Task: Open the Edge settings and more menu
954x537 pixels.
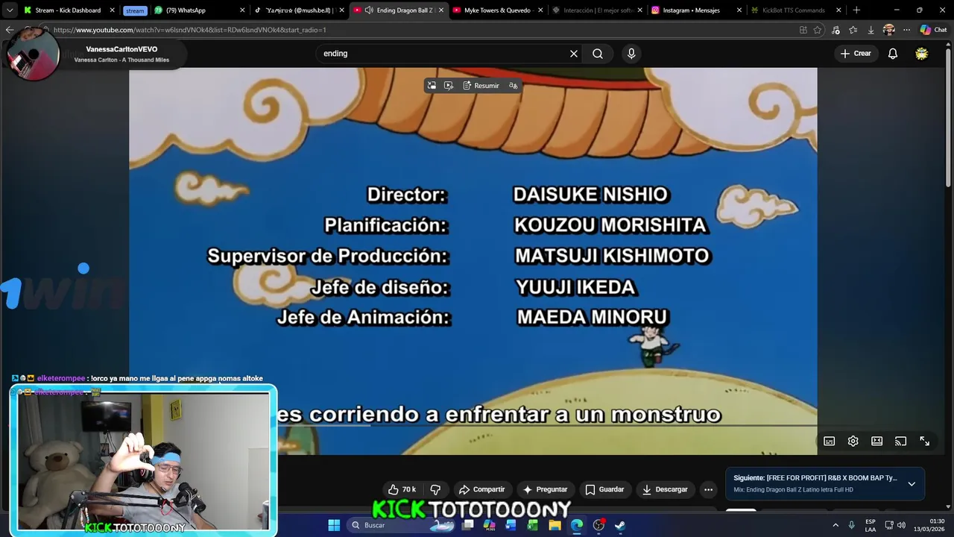Action: 906,30
